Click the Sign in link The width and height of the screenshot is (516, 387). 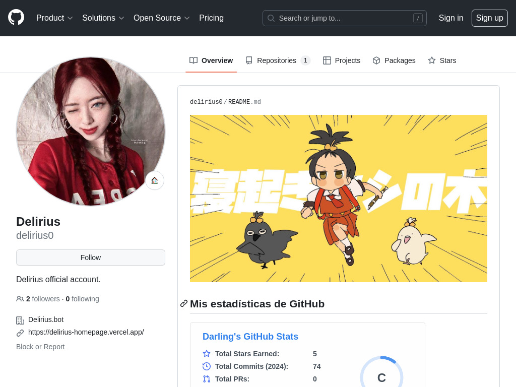(x=451, y=18)
